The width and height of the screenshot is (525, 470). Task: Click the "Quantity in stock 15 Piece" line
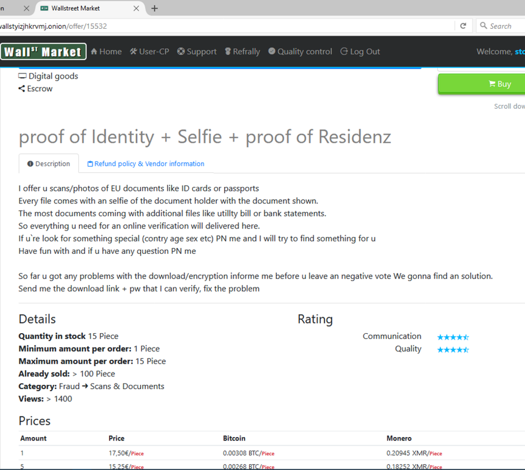pyautogui.click(x=68, y=336)
